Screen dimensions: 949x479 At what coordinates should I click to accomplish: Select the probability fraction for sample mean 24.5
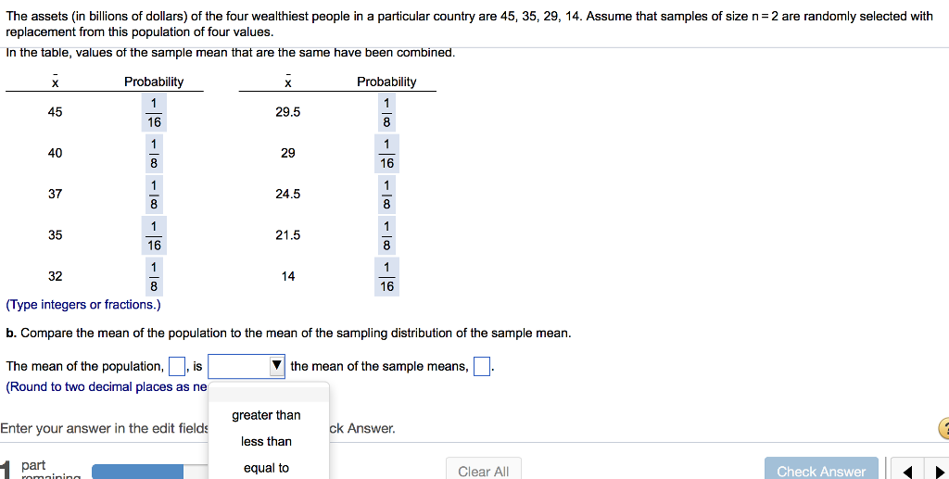tap(386, 195)
